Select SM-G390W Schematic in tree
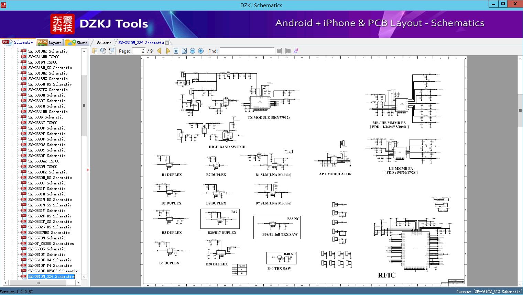The image size is (523, 295). [x=47, y=145]
